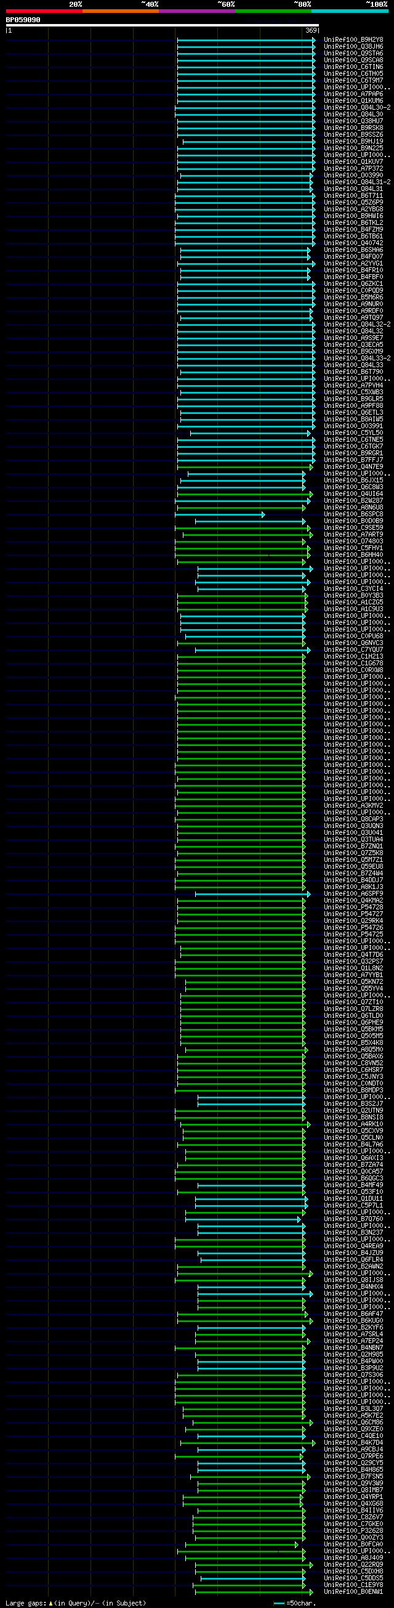The image size is (394, 1608).
Task: Select hit UniRef100_A3KMV2
Action: coord(353,806)
